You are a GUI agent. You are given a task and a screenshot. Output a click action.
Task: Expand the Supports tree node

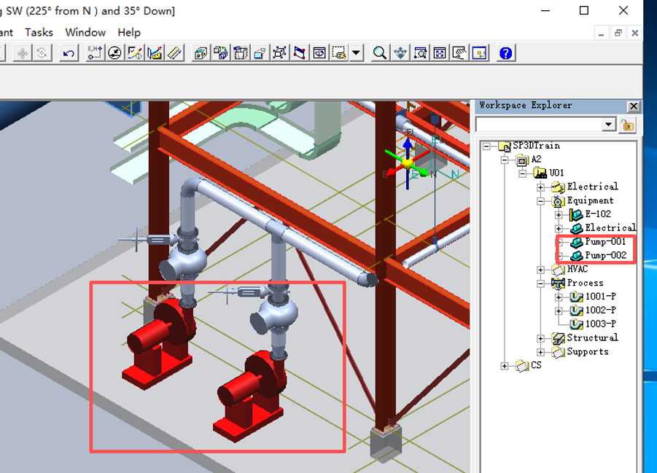540,352
